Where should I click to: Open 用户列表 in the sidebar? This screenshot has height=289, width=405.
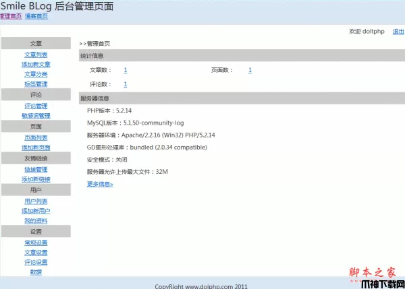(x=36, y=201)
